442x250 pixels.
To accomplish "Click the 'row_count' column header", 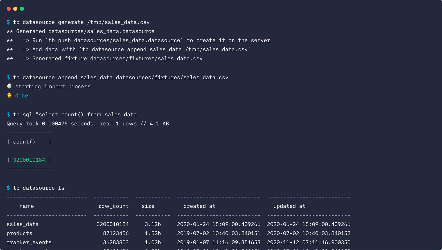I will 113,206.
